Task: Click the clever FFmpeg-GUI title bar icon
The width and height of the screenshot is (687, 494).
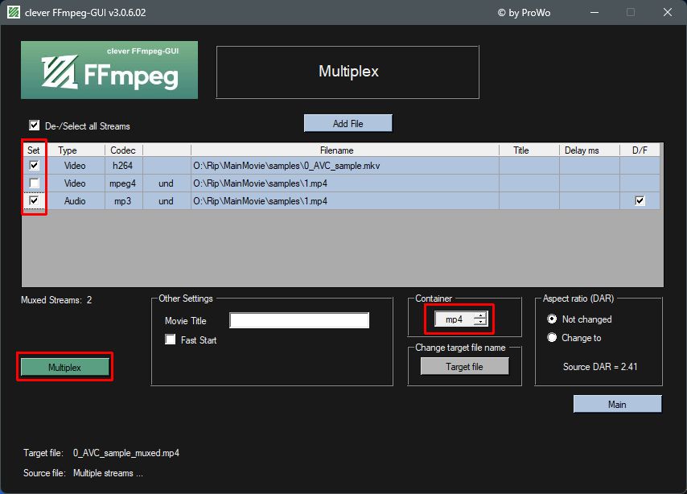Action: [x=14, y=12]
